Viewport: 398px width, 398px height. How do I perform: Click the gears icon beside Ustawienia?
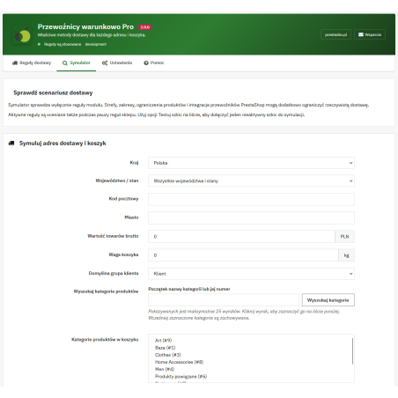105,63
